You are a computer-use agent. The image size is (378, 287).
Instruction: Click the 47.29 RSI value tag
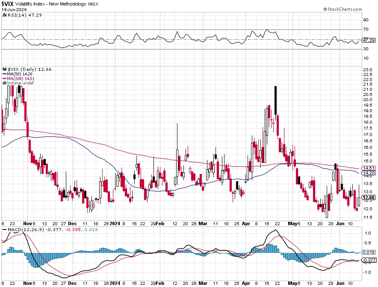[x=369, y=40]
